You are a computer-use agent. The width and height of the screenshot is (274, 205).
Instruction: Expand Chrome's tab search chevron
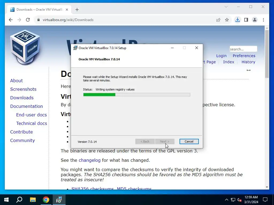(226, 7)
